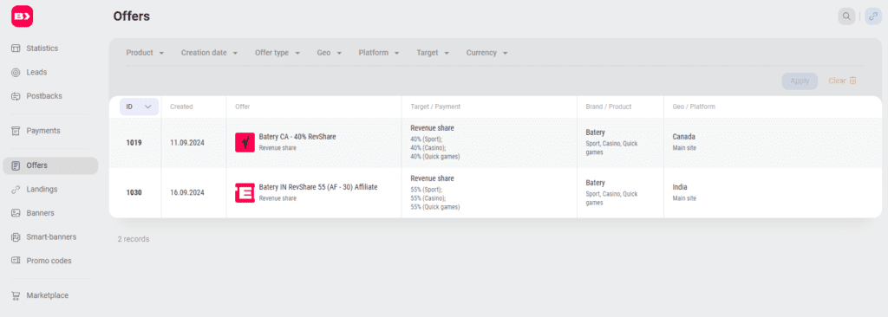The height and width of the screenshot is (317, 888).
Task: Click the date 11.09.2024
Action: [x=187, y=143]
